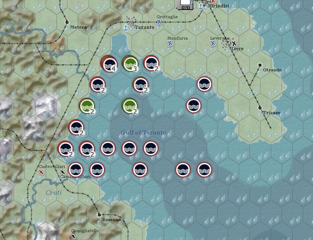Click the Otranto label

click(272, 70)
